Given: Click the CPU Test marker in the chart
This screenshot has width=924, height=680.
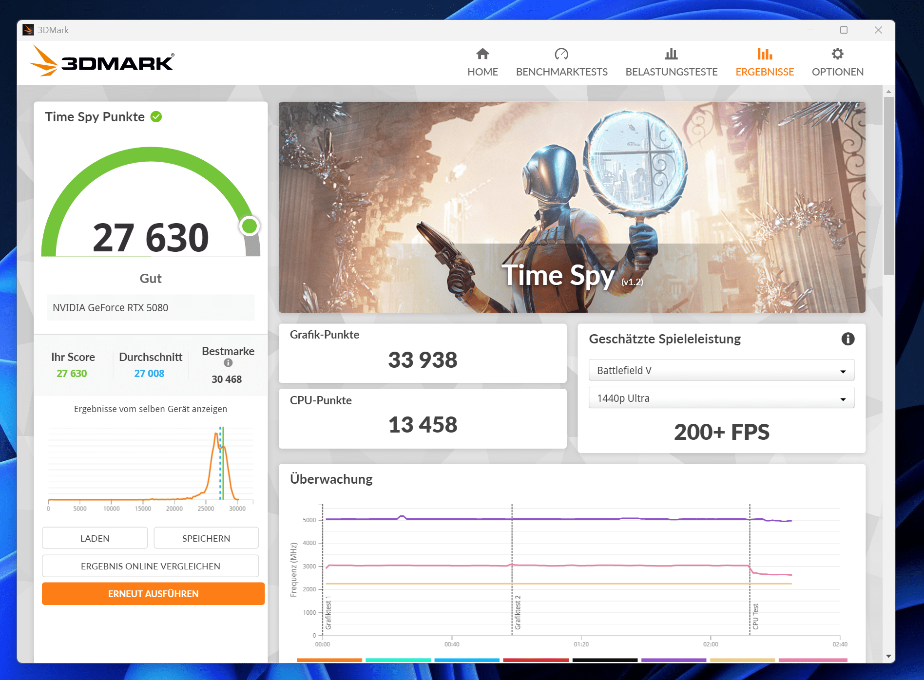Looking at the screenshot, I should (755, 617).
